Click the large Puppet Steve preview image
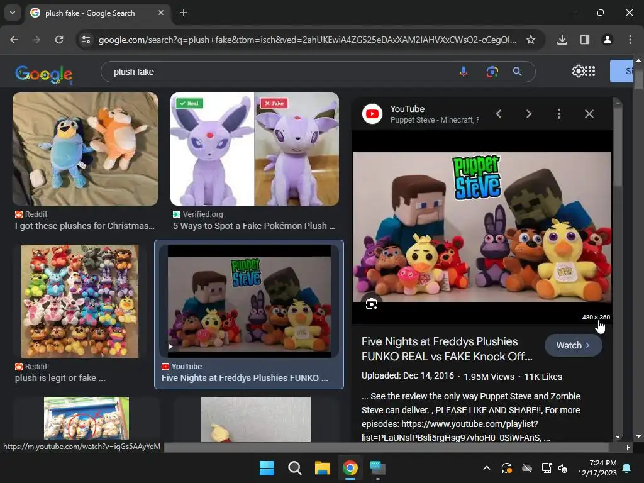Viewport: 644px width, 483px height. 482,227
